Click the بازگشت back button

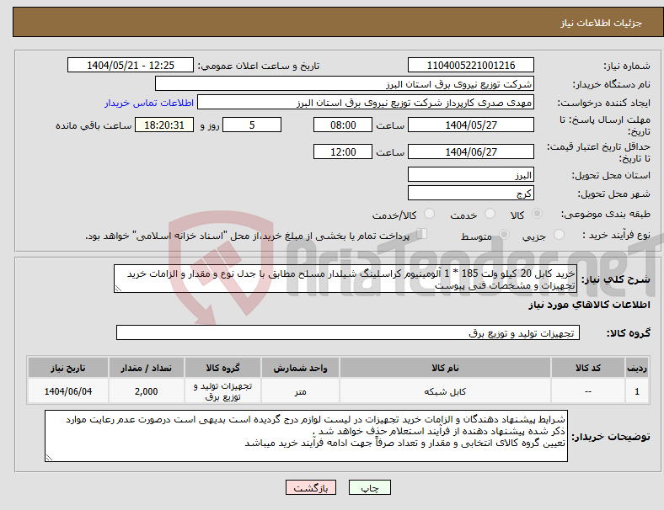pyautogui.click(x=311, y=487)
